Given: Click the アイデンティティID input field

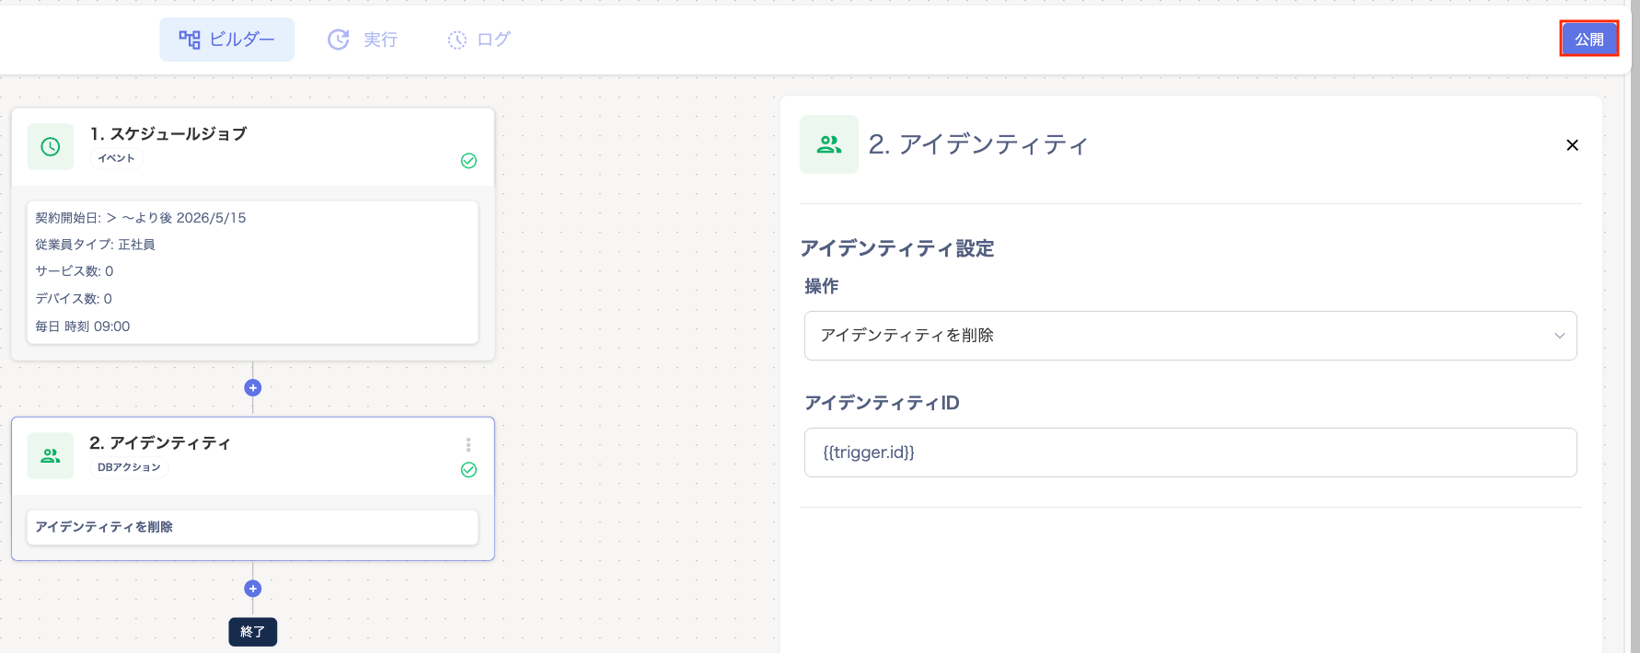Looking at the screenshot, I should click(1190, 453).
